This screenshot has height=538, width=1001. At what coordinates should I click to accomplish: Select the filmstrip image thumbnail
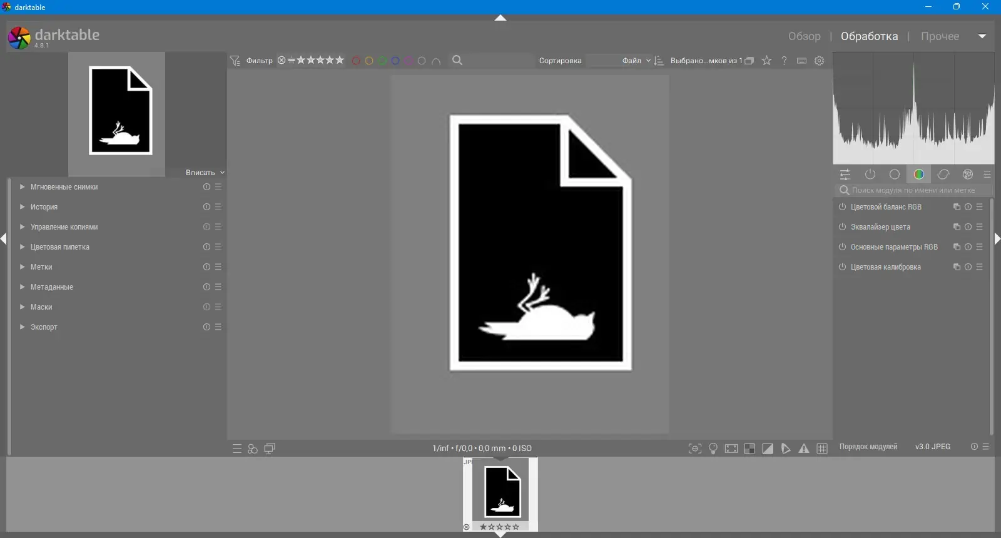click(500, 494)
